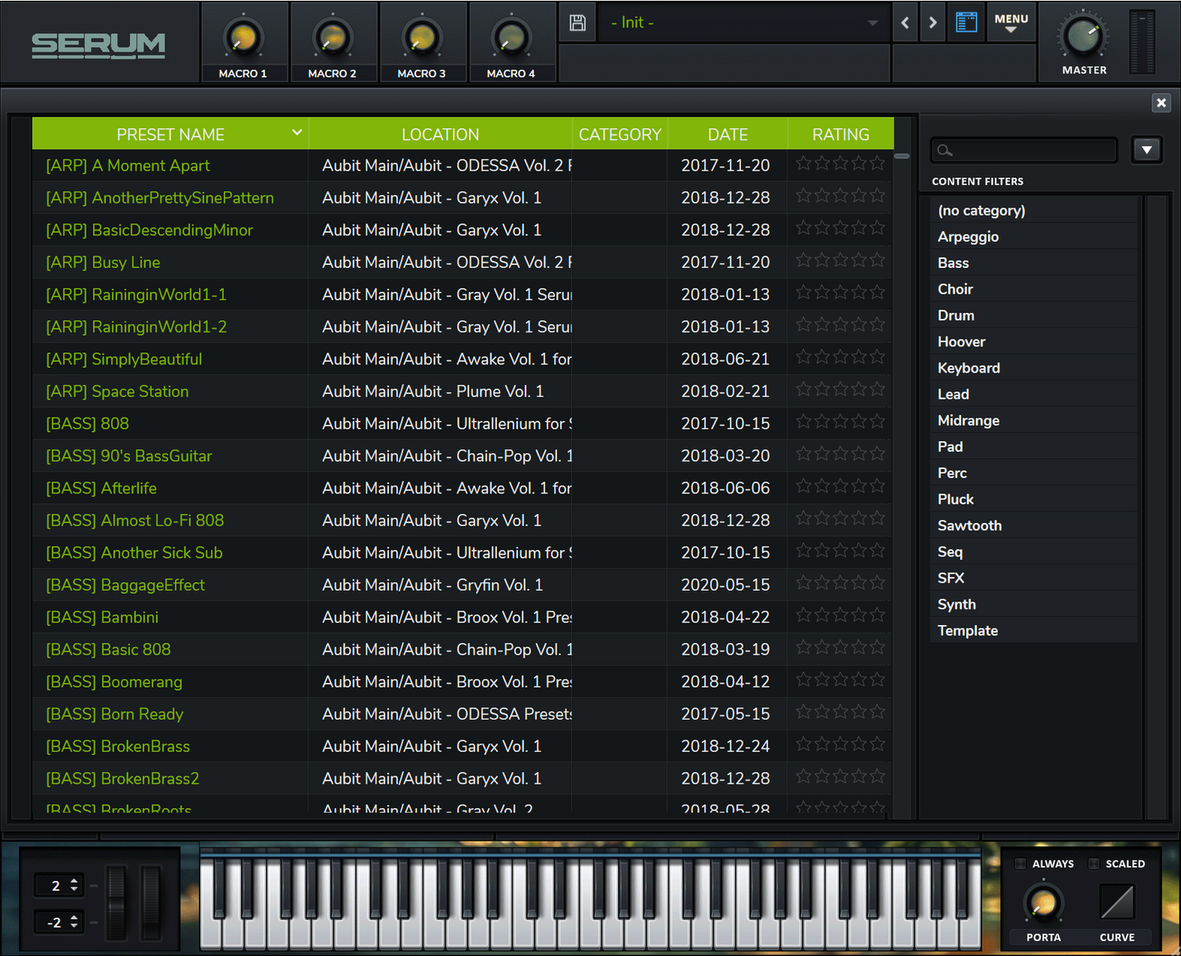This screenshot has height=956, width=1181.
Task: Filter by Seq category
Action: pos(1034,552)
